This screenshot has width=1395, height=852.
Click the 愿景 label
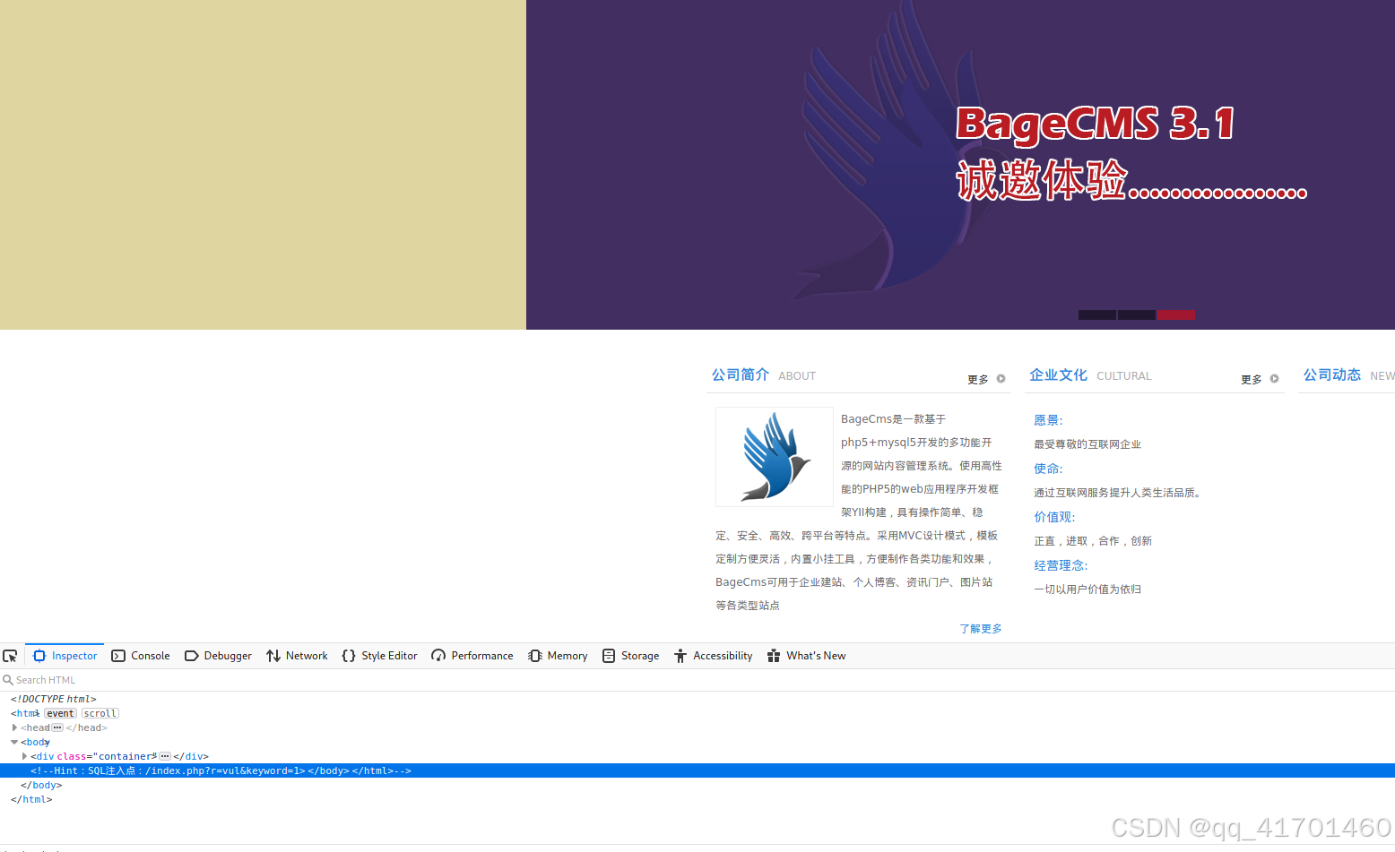click(1048, 420)
